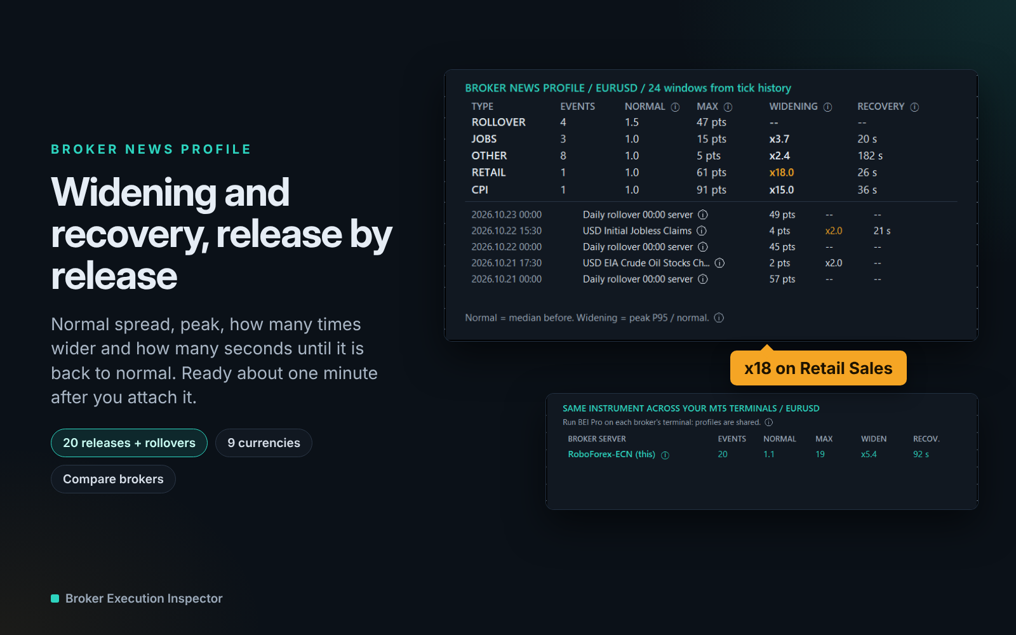Image resolution: width=1016 pixels, height=635 pixels.
Task: Click info icon beside WIDENING column header
Action: pos(827,107)
